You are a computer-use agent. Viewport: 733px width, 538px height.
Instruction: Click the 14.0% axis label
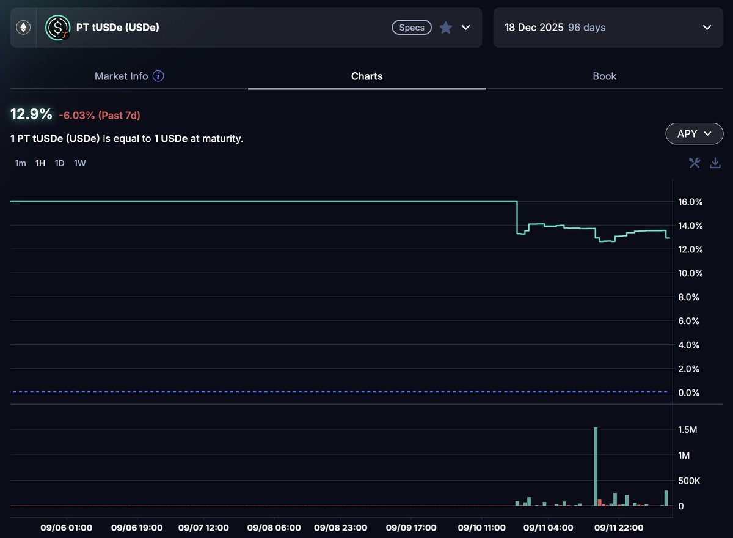pyautogui.click(x=690, y=226)
